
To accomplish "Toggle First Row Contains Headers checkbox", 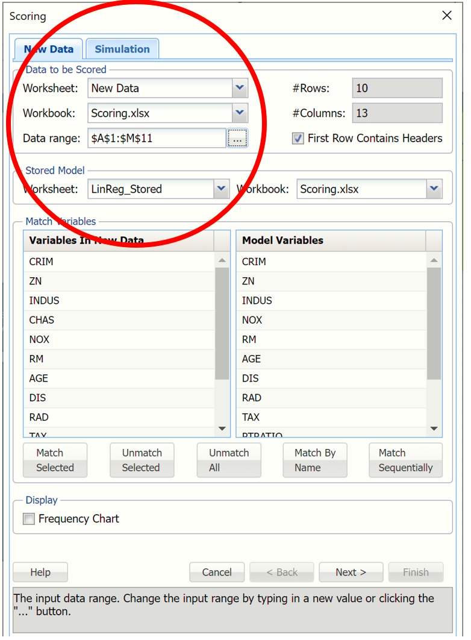I will coord(298,139).
